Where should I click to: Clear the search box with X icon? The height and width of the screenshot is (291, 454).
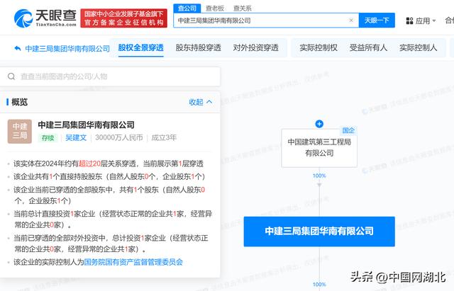click(x=351, y=21)
